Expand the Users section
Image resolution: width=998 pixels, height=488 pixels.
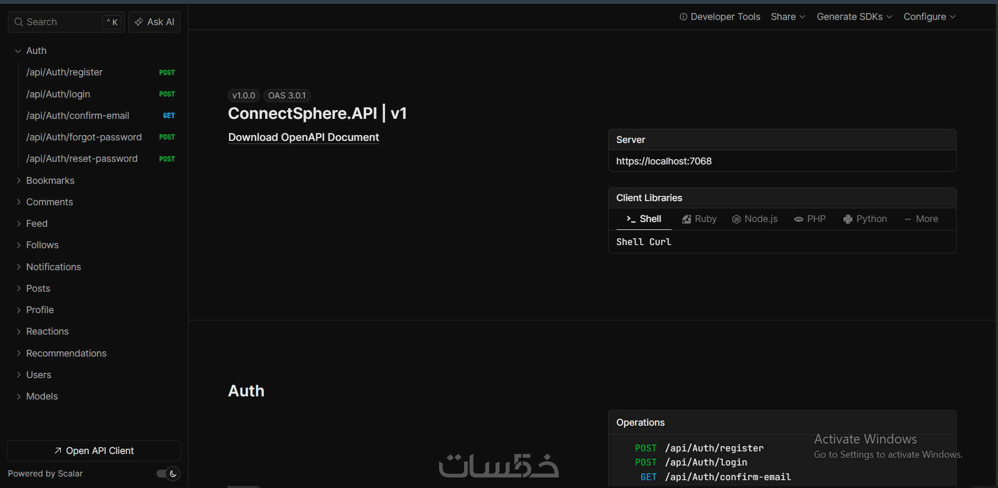point(18,375)
